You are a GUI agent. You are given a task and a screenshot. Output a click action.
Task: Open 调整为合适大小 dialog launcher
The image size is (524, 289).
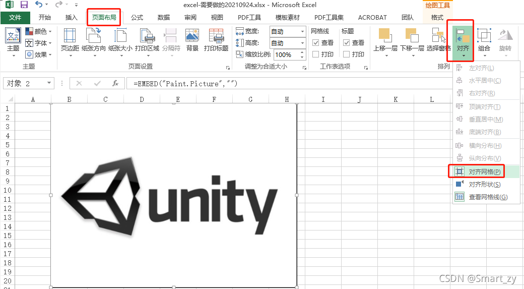pyautogui.click(x=304, y=68)
